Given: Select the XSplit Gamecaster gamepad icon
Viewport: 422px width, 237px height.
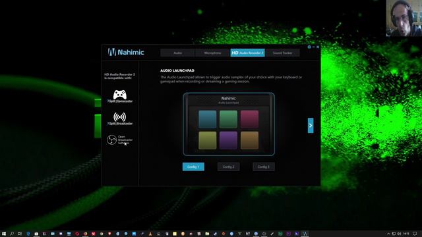Looking at the screenshot, I should tap(120, 95).
